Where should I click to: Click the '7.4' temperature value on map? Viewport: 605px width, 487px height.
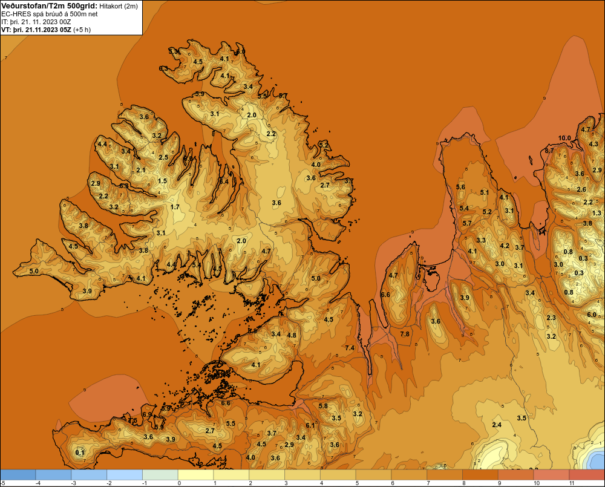[x=350, y=348]
